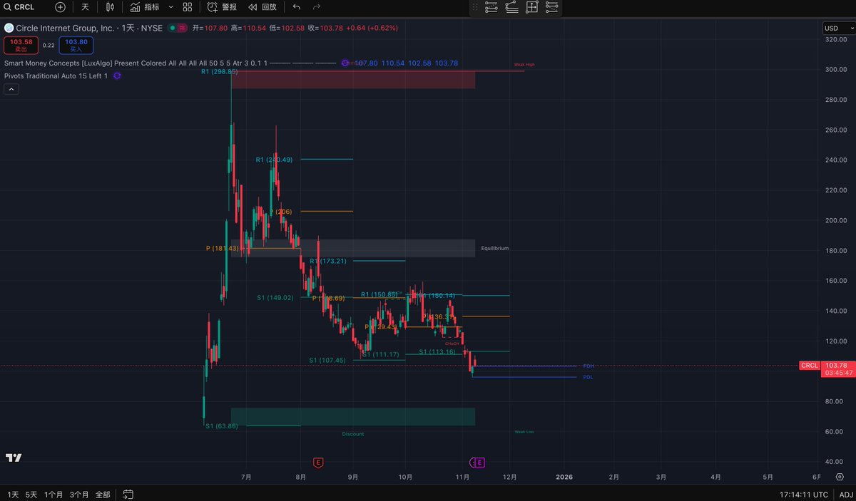Click the CRCL price label on axis

coord(810,366)
